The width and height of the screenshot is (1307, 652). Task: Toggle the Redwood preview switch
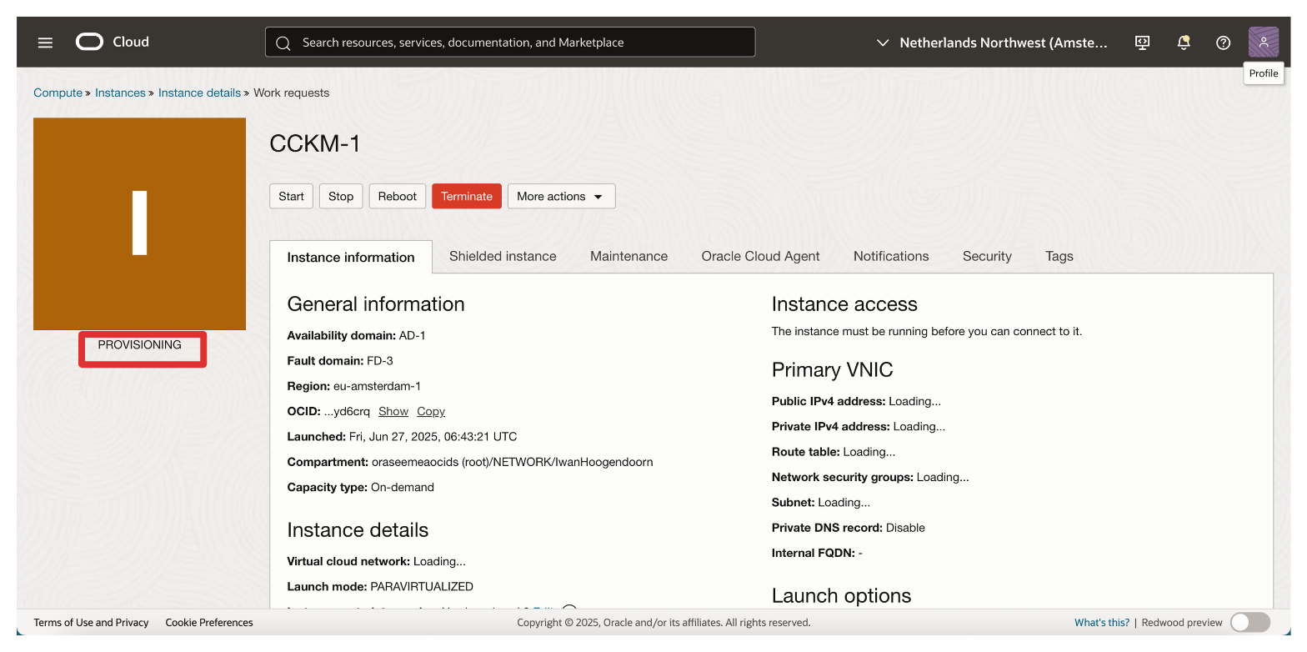(1249, 622)
